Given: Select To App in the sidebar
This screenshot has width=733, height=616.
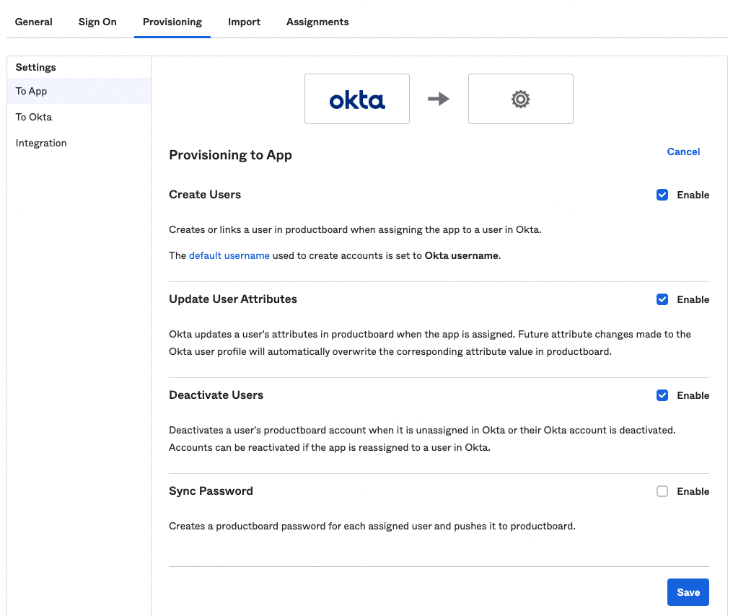Looking at the screenshot, I should [x=32, y=91].
